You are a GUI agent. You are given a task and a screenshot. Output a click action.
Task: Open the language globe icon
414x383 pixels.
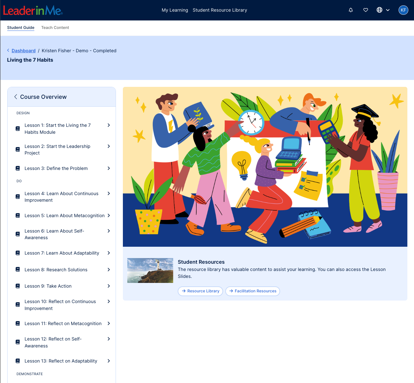(x=380, y=10)
